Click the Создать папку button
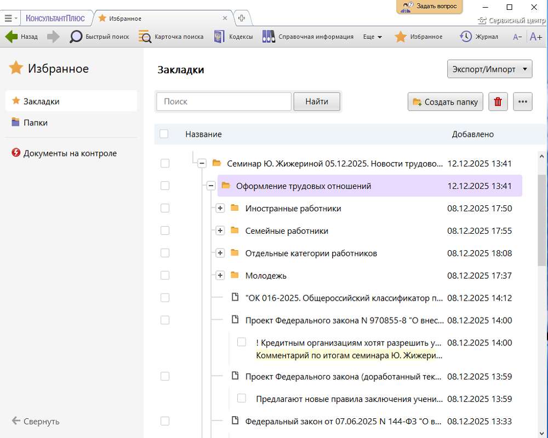 445,102
